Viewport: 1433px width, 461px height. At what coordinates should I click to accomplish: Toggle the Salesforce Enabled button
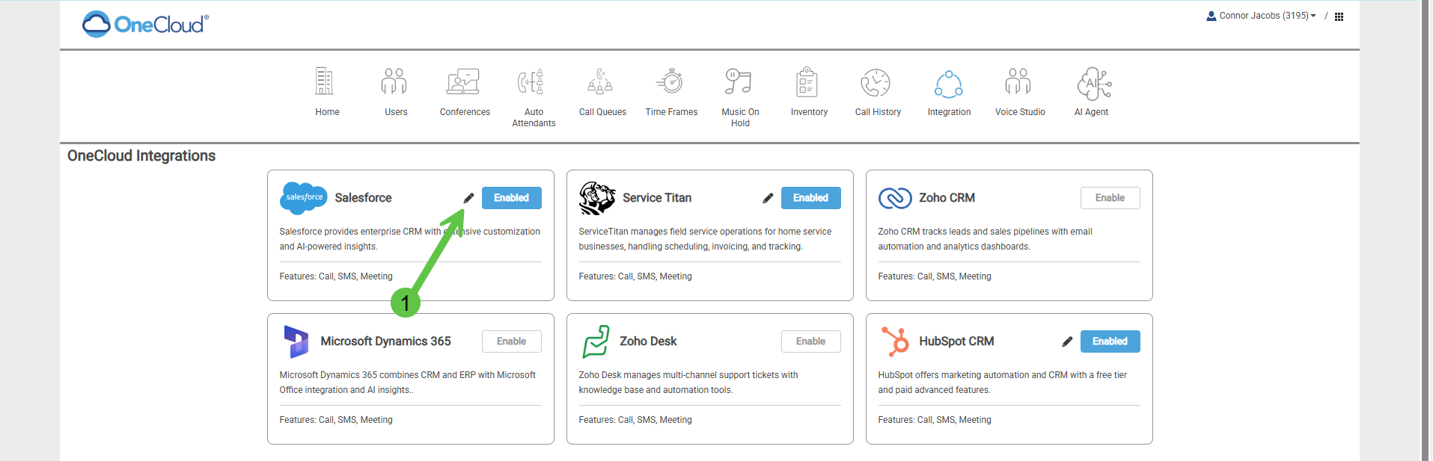click(511, 198)
